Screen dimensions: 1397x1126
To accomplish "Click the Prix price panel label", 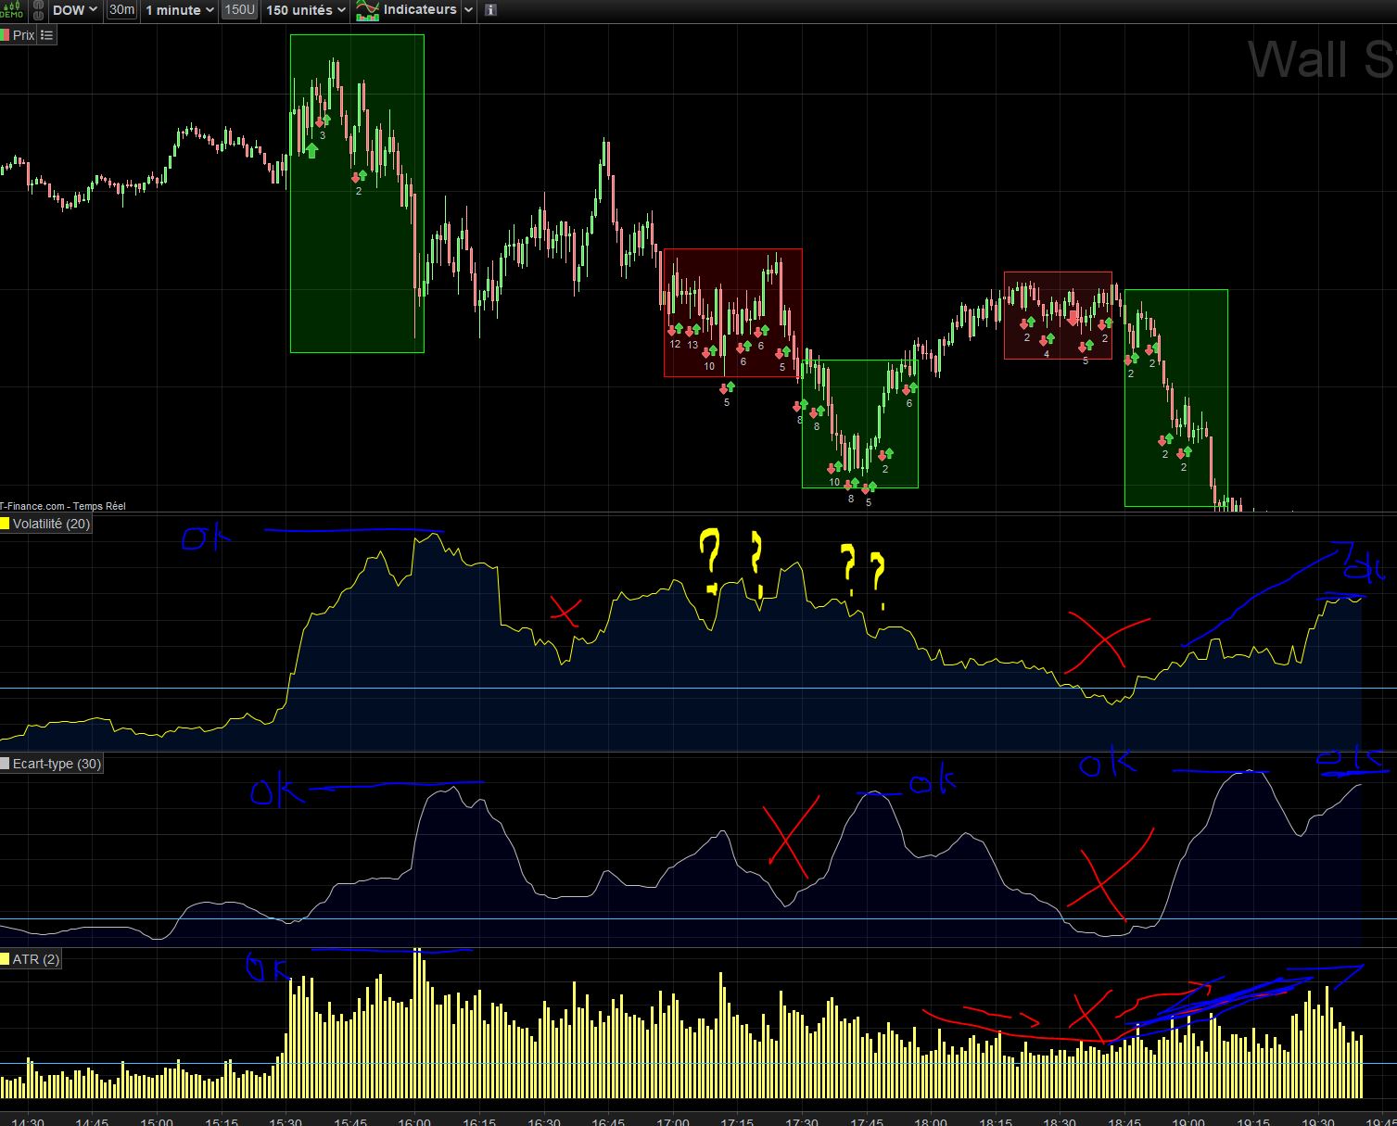I will tap(23, 35).
